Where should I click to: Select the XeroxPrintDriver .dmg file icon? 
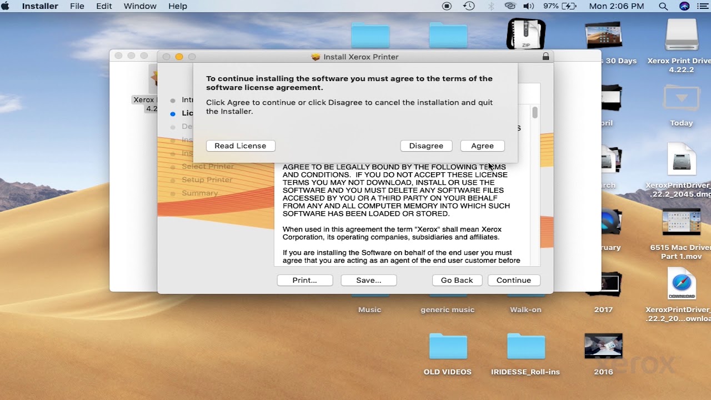682,160
